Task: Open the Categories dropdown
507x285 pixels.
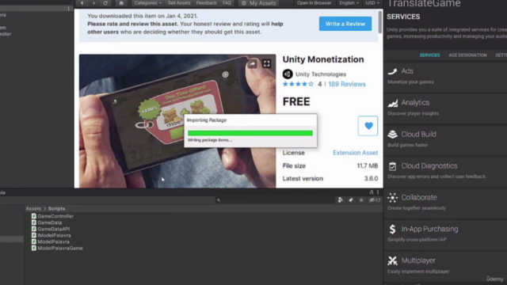Action: tap(148, 3)
